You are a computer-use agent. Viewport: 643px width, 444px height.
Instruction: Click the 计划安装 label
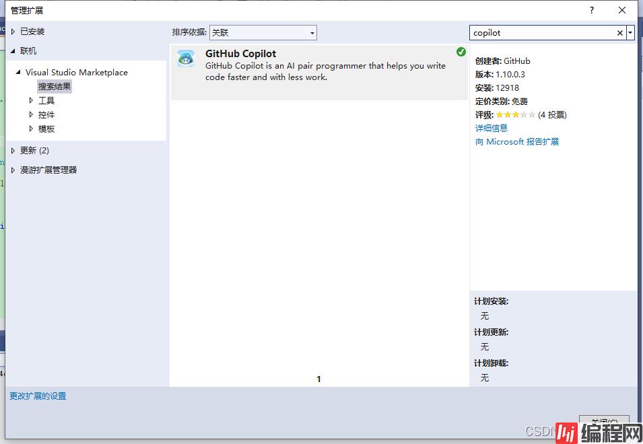pyautogui.click(x=491, y=301)
